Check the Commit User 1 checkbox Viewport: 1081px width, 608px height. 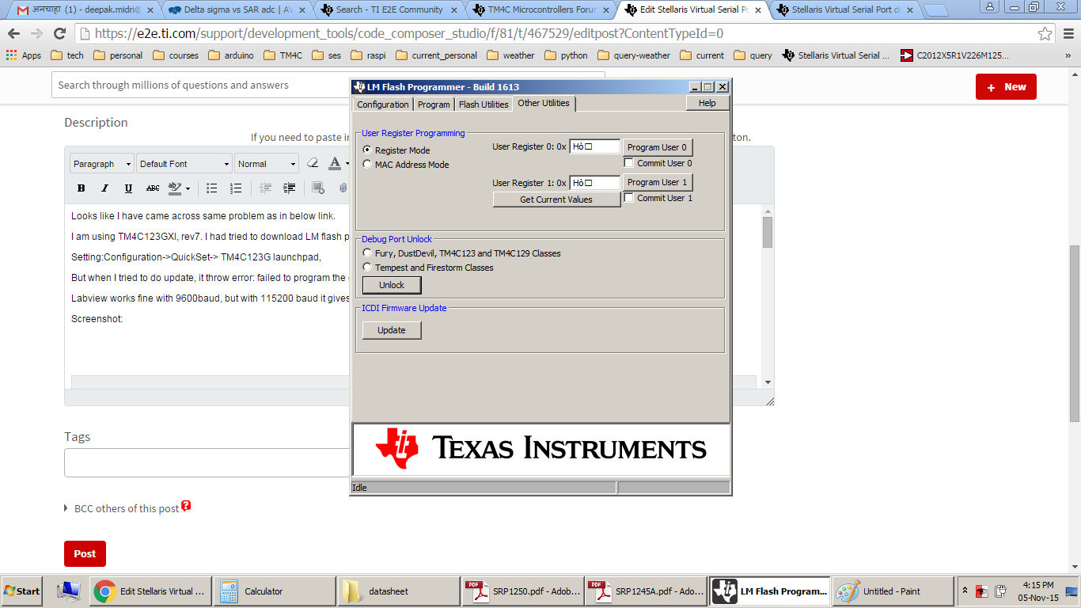tap(628, 198)
